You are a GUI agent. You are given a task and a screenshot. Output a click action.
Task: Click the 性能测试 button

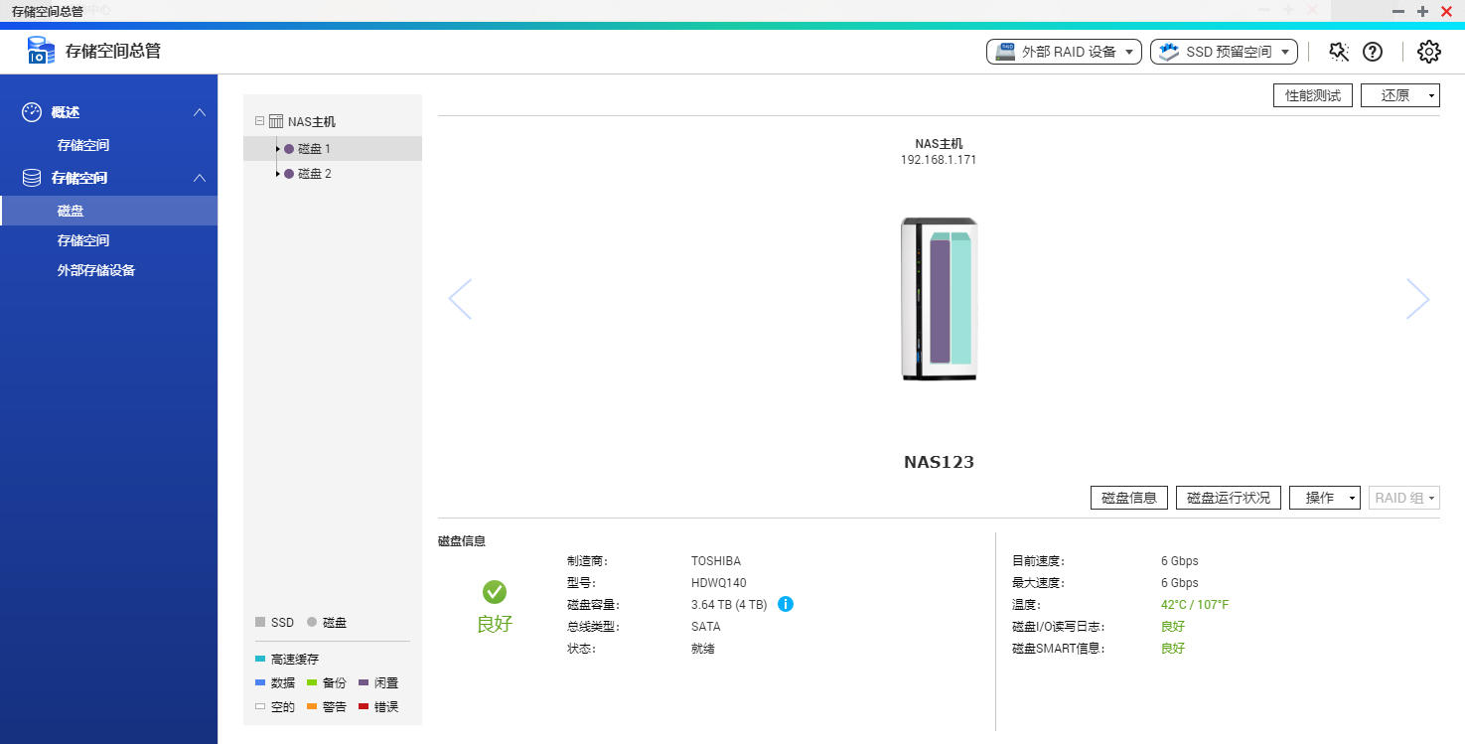tap(1312, 95)
